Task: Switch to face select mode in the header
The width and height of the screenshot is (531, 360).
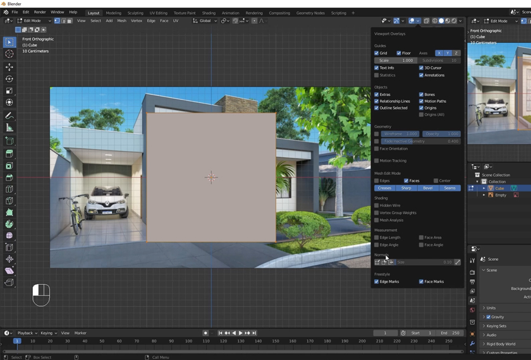Action: click(70, 21)
